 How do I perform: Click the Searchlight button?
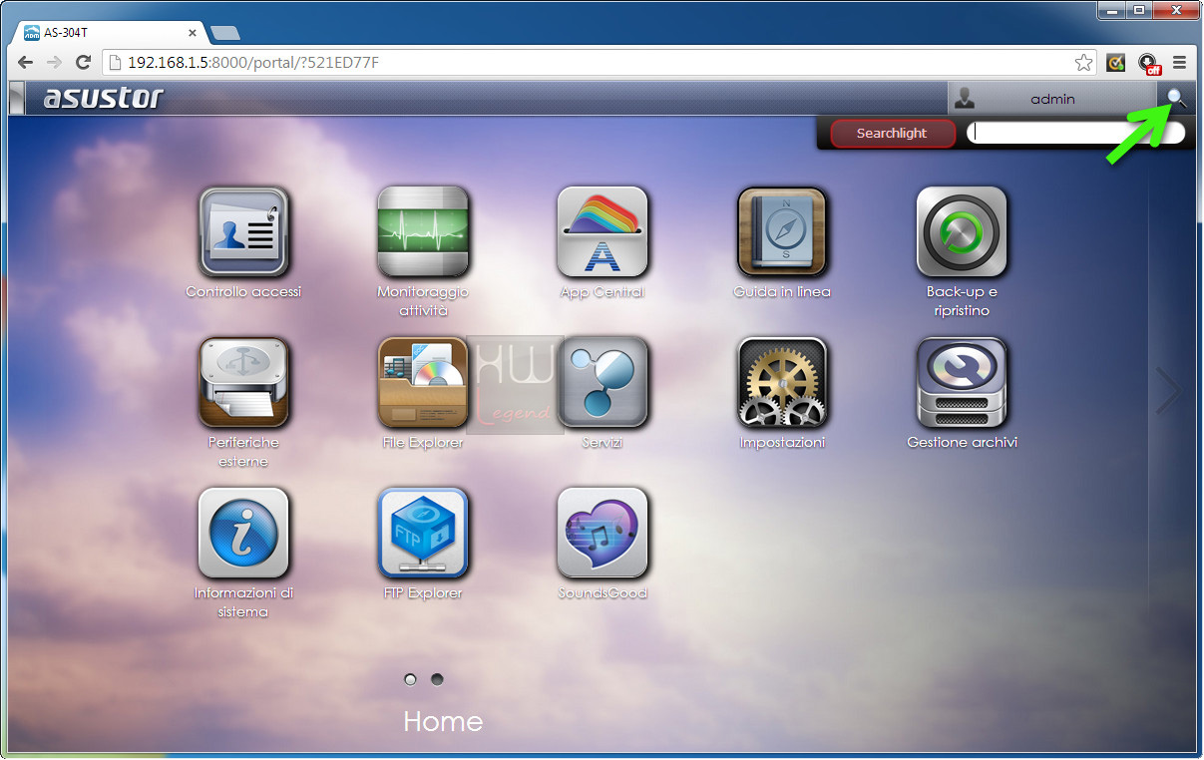pos(892,133)
